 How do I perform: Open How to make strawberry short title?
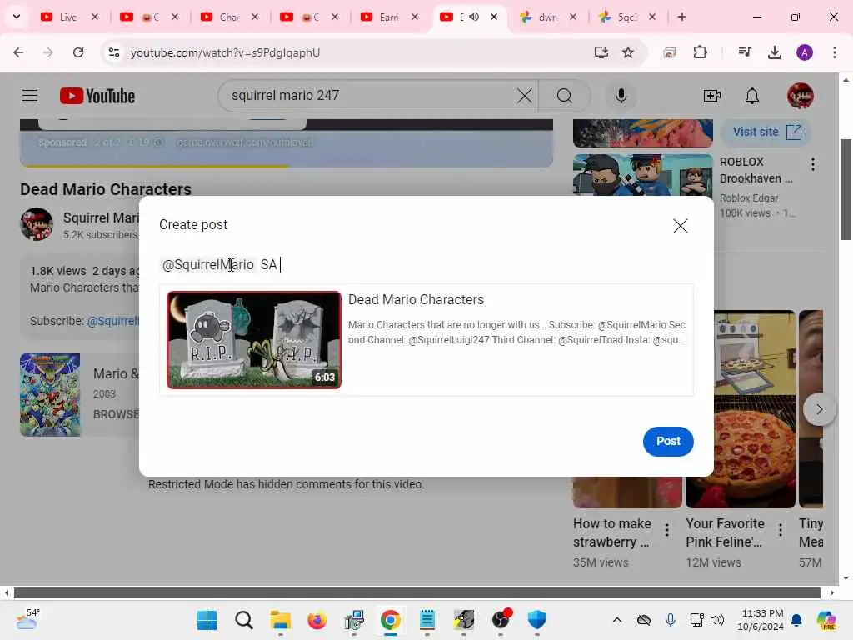612,532
